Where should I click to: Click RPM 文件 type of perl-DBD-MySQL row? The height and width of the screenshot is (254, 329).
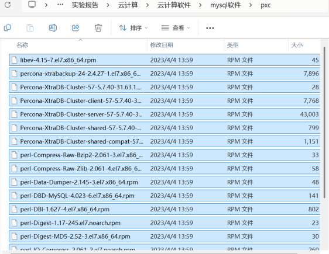point(240,196)
